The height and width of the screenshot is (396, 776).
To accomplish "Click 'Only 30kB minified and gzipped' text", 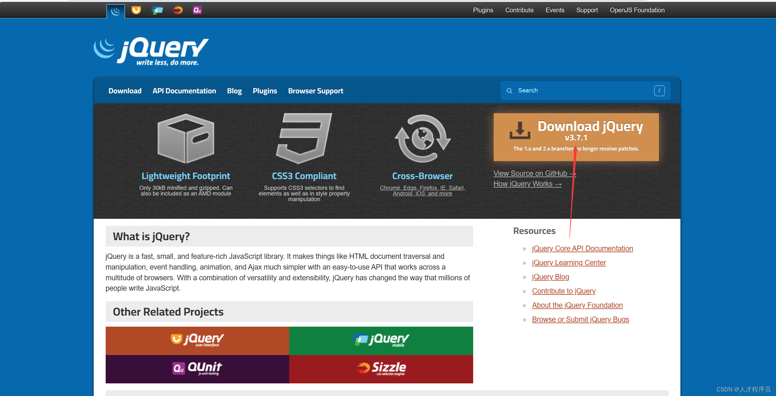I will click(x=186, y=191).
